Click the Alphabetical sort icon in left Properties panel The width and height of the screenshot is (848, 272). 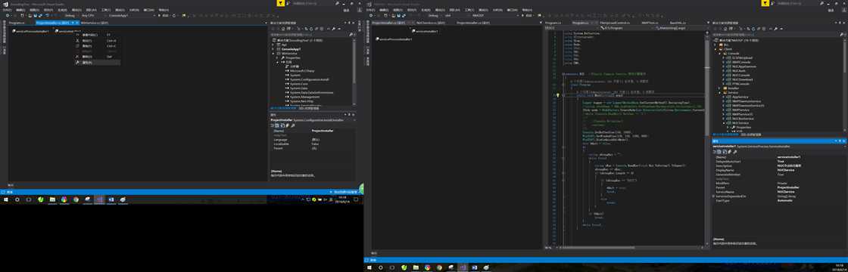tap(278, 125)
